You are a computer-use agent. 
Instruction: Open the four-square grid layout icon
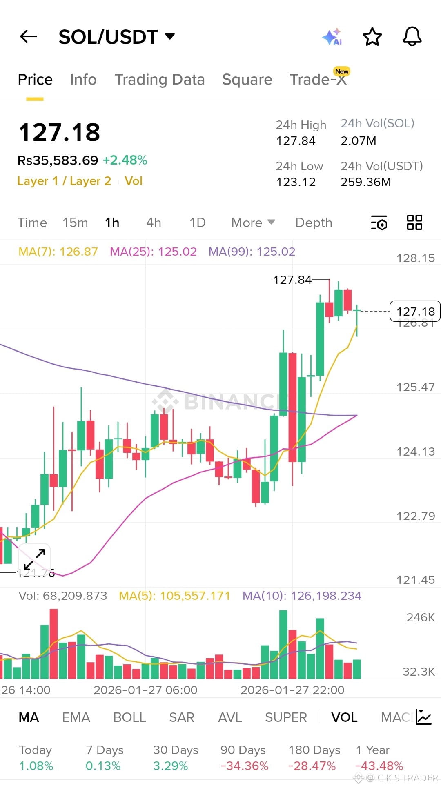tap(414, 223)
